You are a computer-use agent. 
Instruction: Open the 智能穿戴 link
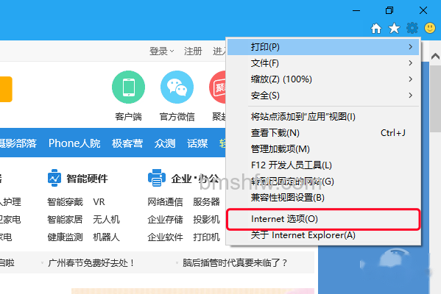tap(65, 202)
